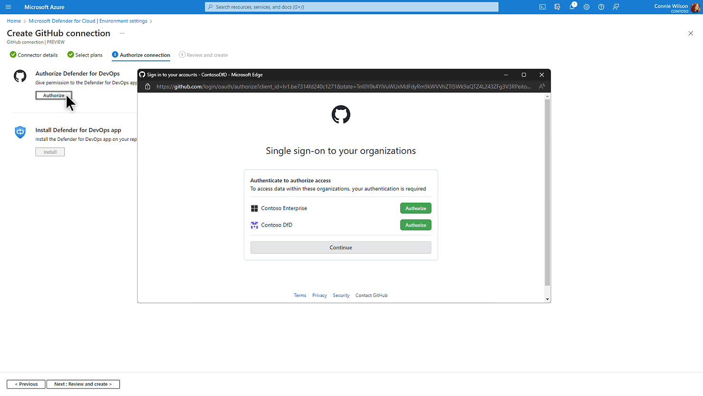View site info via the address bar lock icon
The image size is (703, 396).
tap(148, 87)
